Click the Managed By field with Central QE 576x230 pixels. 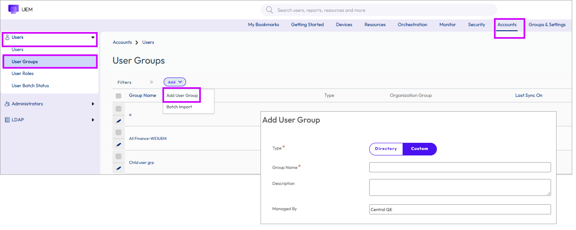coord(460,209)
